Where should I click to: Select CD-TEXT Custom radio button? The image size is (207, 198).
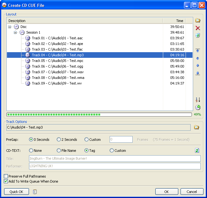[112, 150]
